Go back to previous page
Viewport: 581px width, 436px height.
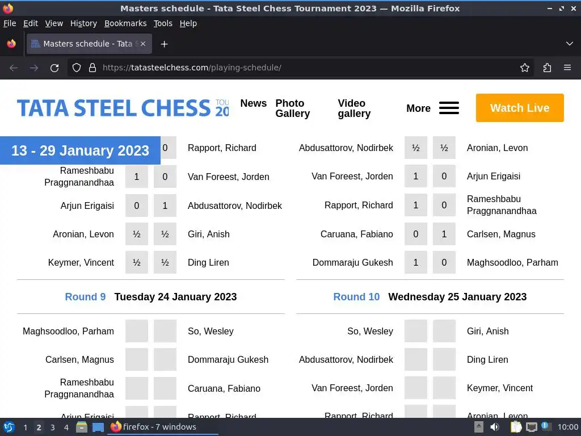click(14, 68)
